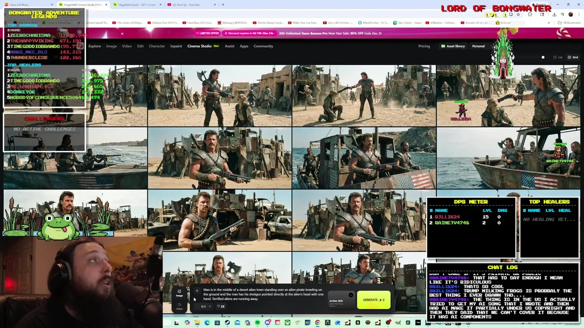Open the Bonobo 50 mi bookmark
584x328 pixels.
(476, 23)
